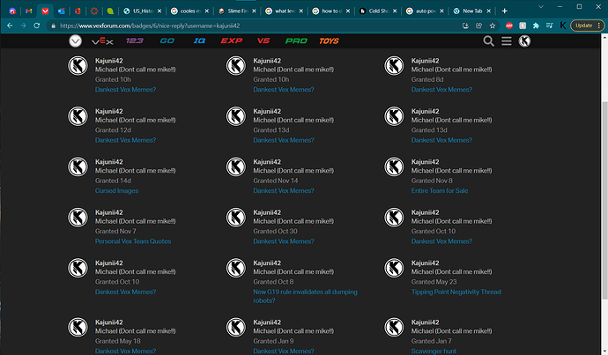
Task: Open Dankest Vex Memes link granted 8d
Action: pyautogui.click(x=441, y=90)
